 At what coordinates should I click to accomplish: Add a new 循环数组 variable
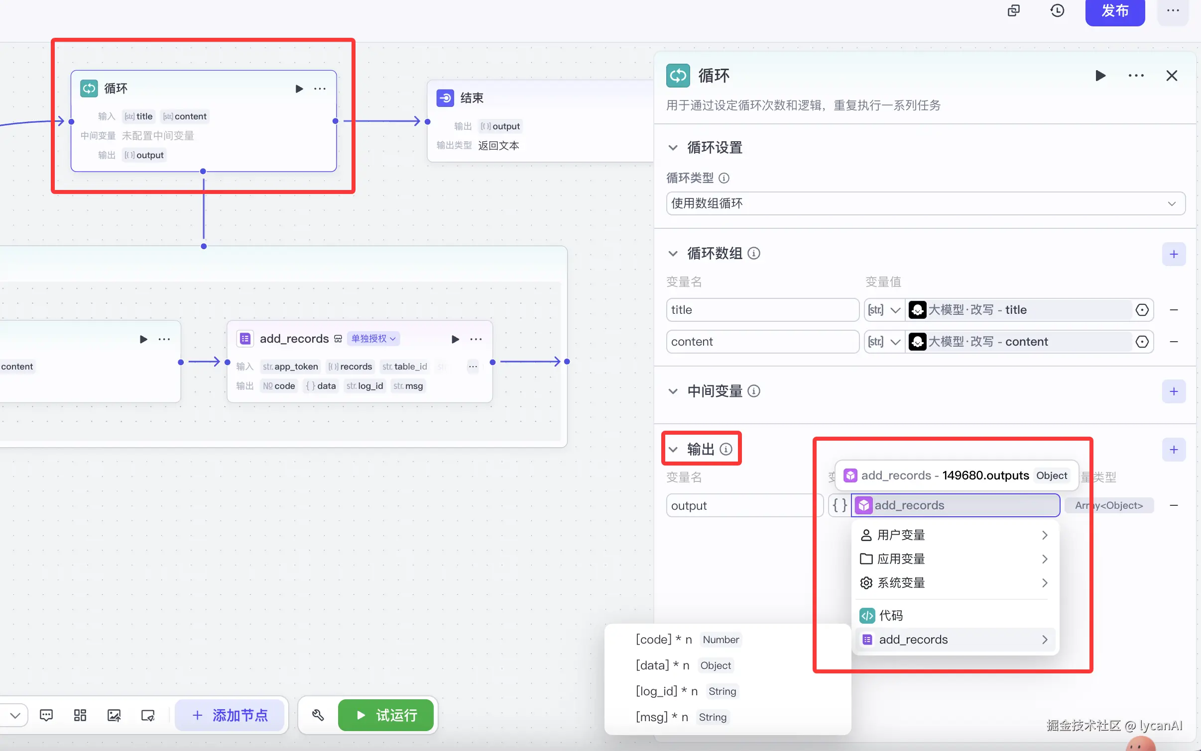[1174, 254]
